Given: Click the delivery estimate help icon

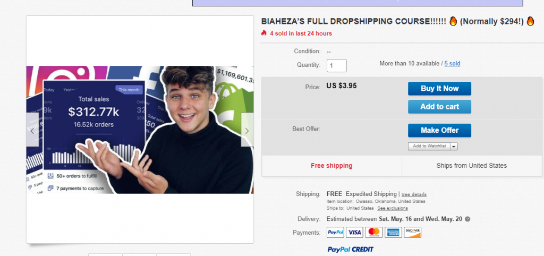Looking at the screenshot, I should point(467,219).
